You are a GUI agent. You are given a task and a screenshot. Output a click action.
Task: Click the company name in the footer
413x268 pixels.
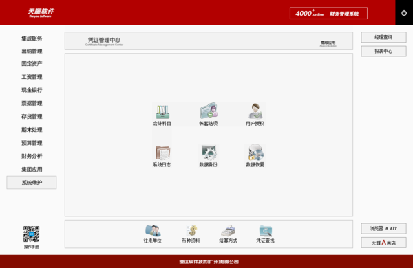pos(209,262)
